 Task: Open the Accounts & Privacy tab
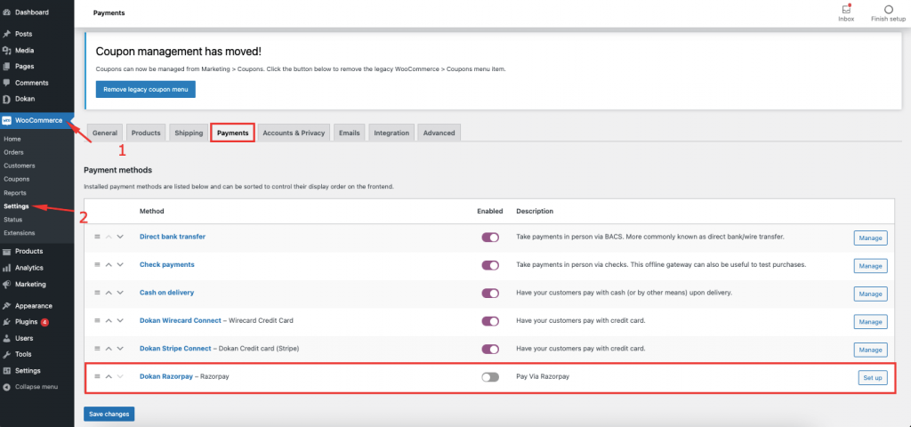(x=294, y=133)
